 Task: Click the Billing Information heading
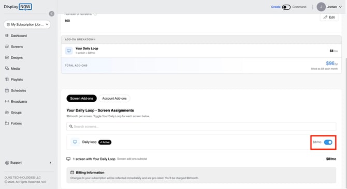[90, 172]
